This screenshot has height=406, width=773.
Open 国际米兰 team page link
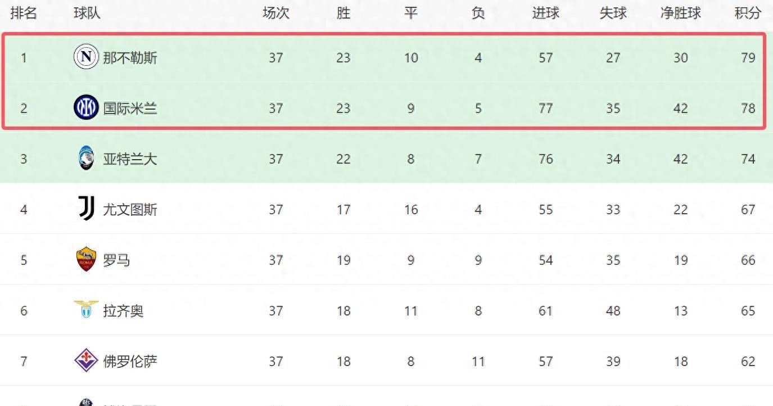tap(130, 108)
